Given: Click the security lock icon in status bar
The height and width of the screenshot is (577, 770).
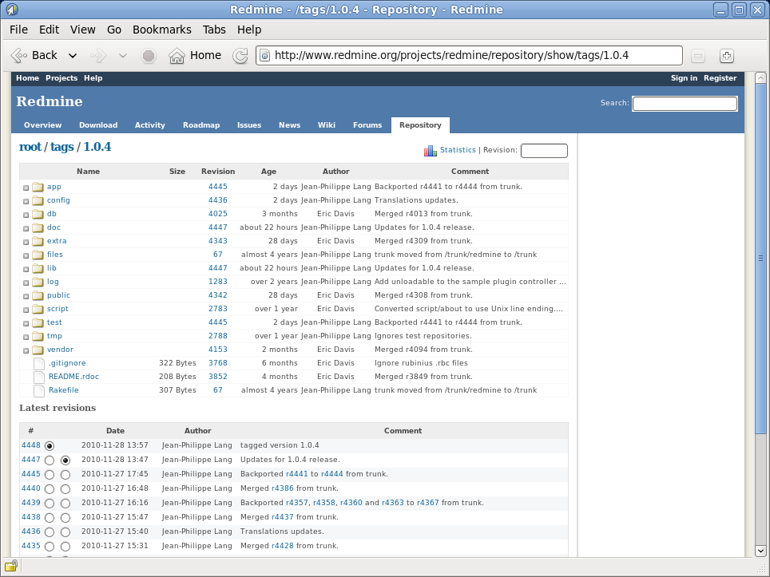Looking at the screenshot, I should click(11, 566).
